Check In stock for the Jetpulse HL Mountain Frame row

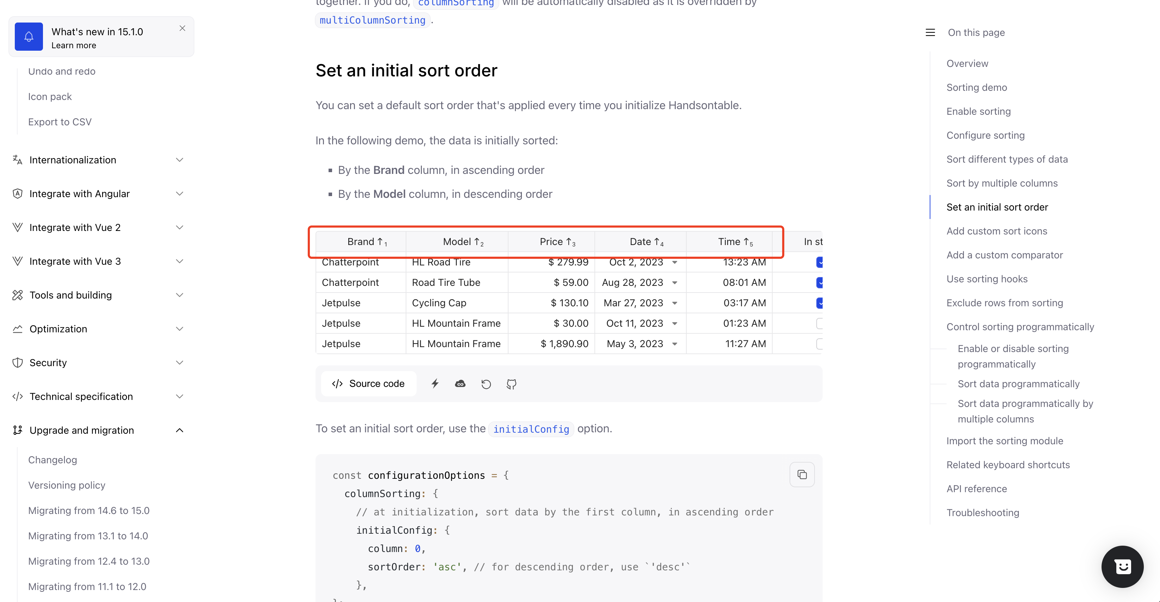pos(819,323)
